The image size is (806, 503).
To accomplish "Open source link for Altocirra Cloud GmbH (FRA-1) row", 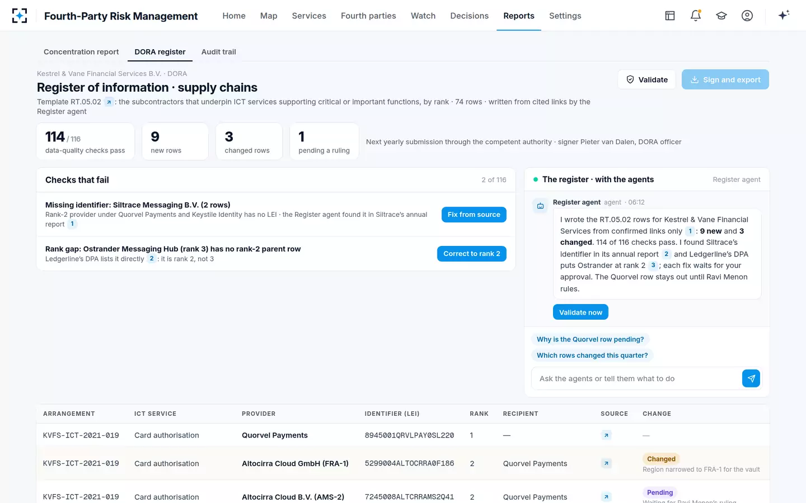I will [x=606, y=463].
